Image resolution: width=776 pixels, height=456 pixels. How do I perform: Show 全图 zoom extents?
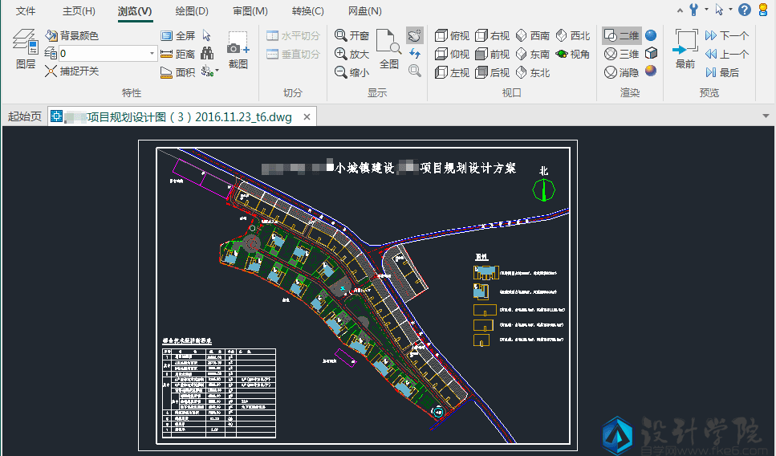point(389,49)
